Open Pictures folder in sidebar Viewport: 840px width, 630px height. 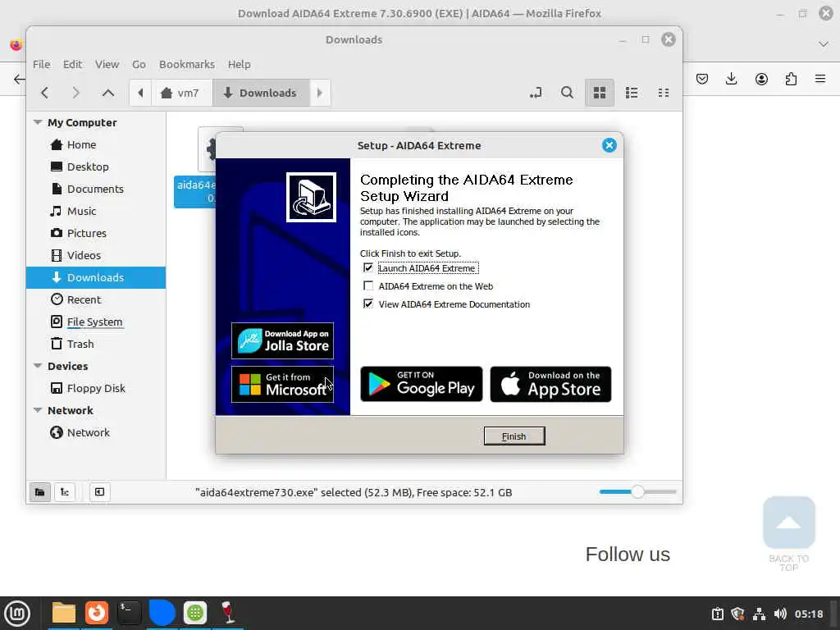(86, 233)
